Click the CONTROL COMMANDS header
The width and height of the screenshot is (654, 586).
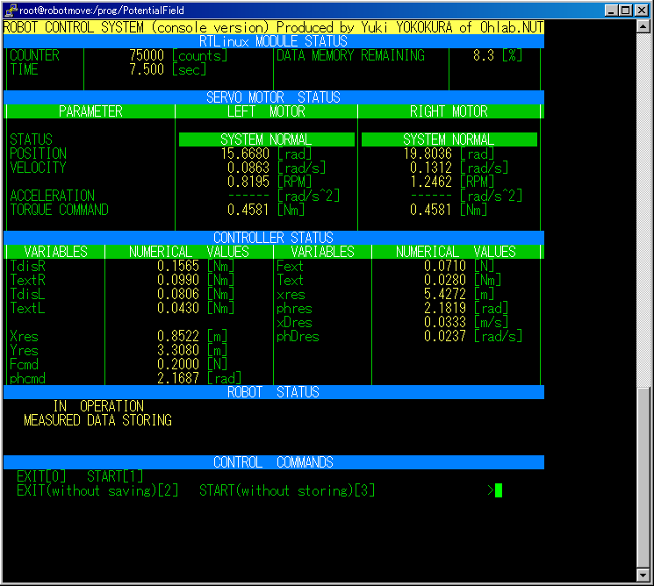273,462
